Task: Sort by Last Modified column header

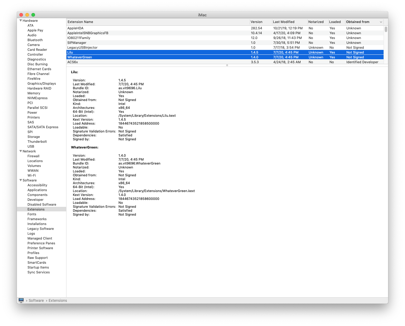Action: tap(289, 22)
